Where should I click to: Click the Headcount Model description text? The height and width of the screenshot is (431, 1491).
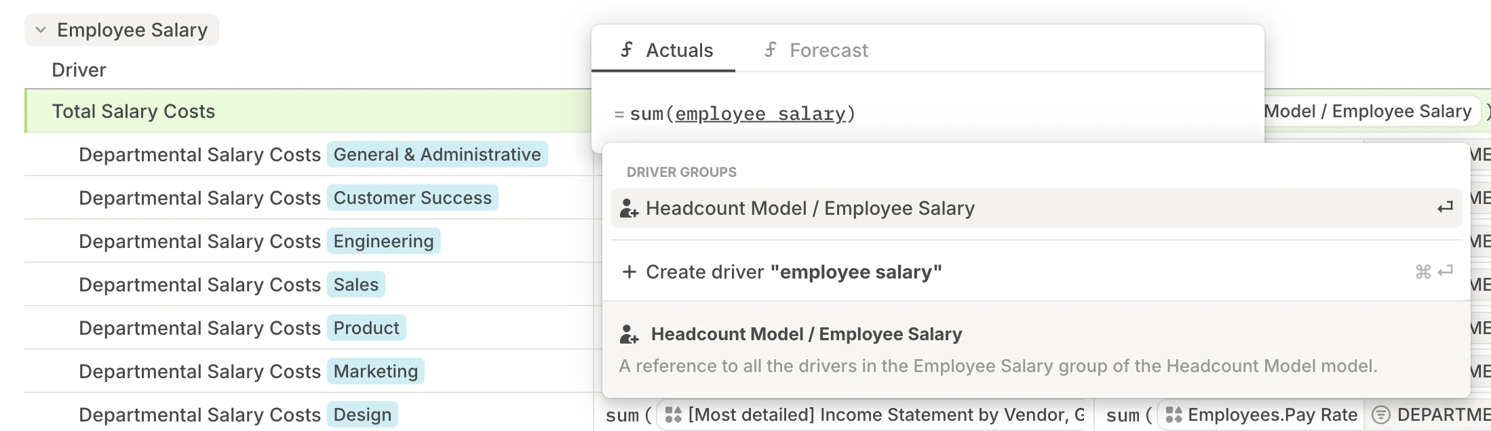(x=998, y=366)
